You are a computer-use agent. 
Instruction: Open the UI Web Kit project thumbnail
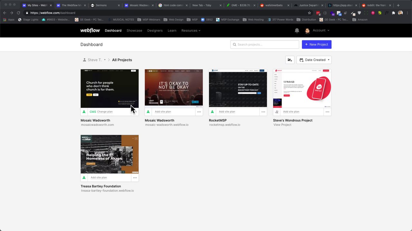point(302,89)
